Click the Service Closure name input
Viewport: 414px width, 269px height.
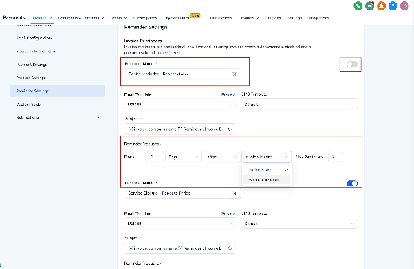pos(176,193)
